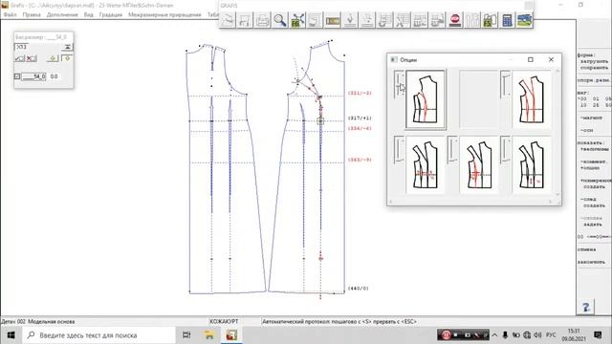612x344 pixels.
Task: Toggle the checkbox beside size 54_0
Action: click(x=17, y=76)
